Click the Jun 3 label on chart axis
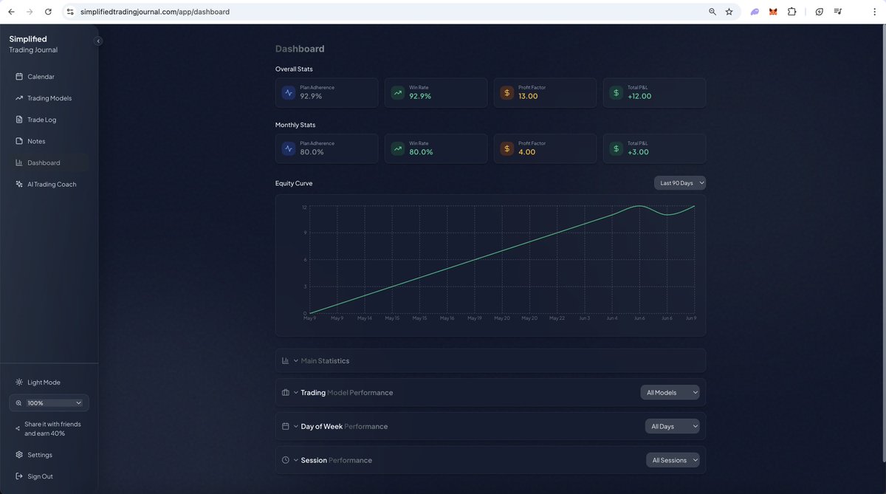Image resolution: width=886 pixels, height=494 pixels. pos(584,319)
